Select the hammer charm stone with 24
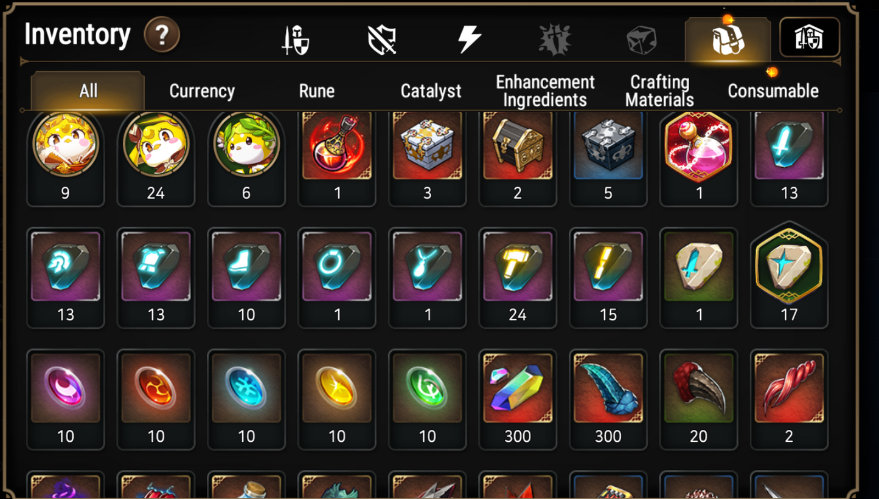 pyautogui.click(x=518, y=278)
